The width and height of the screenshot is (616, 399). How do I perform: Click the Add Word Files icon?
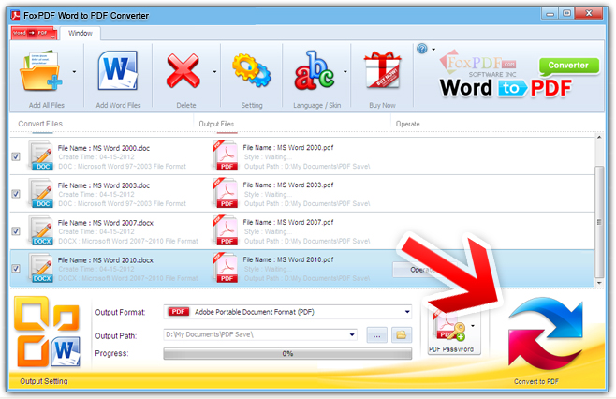pyautogui.click(x=117, y=71)
